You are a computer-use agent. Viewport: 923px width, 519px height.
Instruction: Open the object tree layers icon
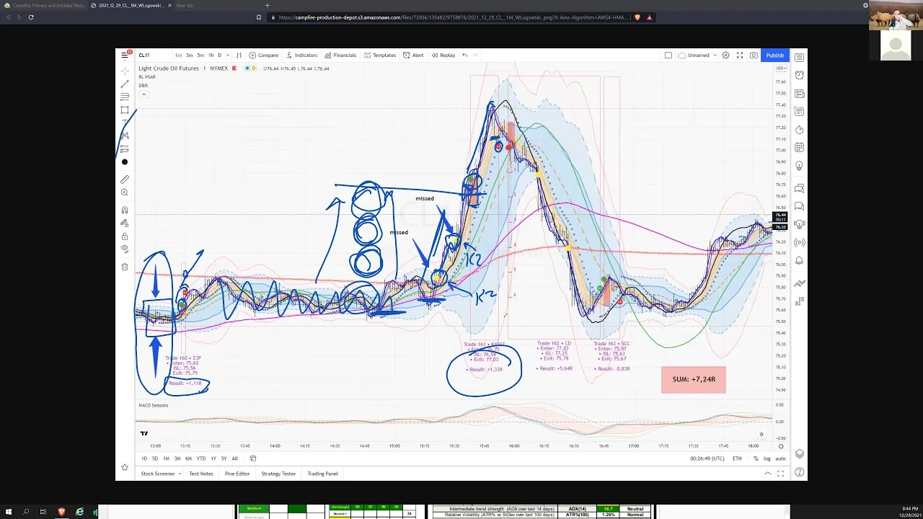point(799,454)
